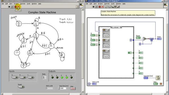Image resolution: width=169 pixels, height=95 pixels.
Task: Click the E output LED indicator
Action: click(x=57, y=77)
